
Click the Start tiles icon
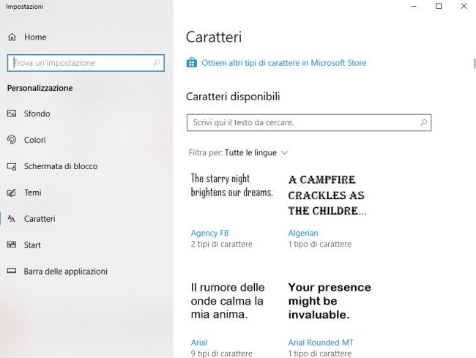coord(12,245)
